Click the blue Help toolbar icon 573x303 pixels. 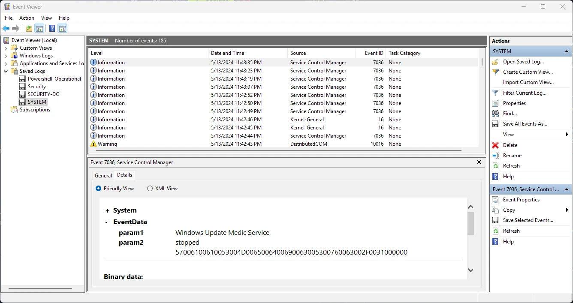[x=52, y=29]
